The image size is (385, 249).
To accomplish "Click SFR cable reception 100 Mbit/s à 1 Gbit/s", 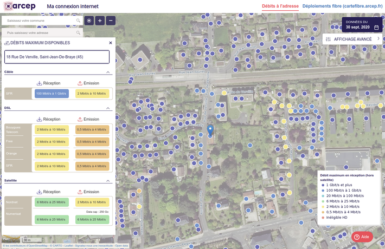I will [52, 93].
